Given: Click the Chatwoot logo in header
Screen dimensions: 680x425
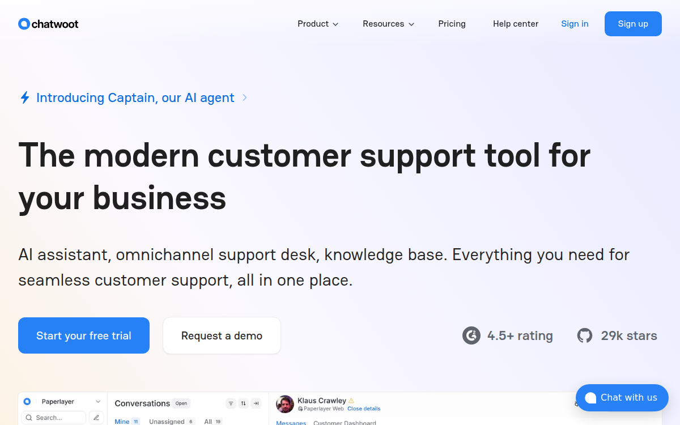Looking at the screenshot, I should [x=48, y=24].
